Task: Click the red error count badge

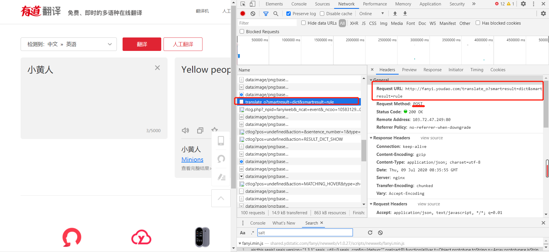Action: [x=500, y=4]
